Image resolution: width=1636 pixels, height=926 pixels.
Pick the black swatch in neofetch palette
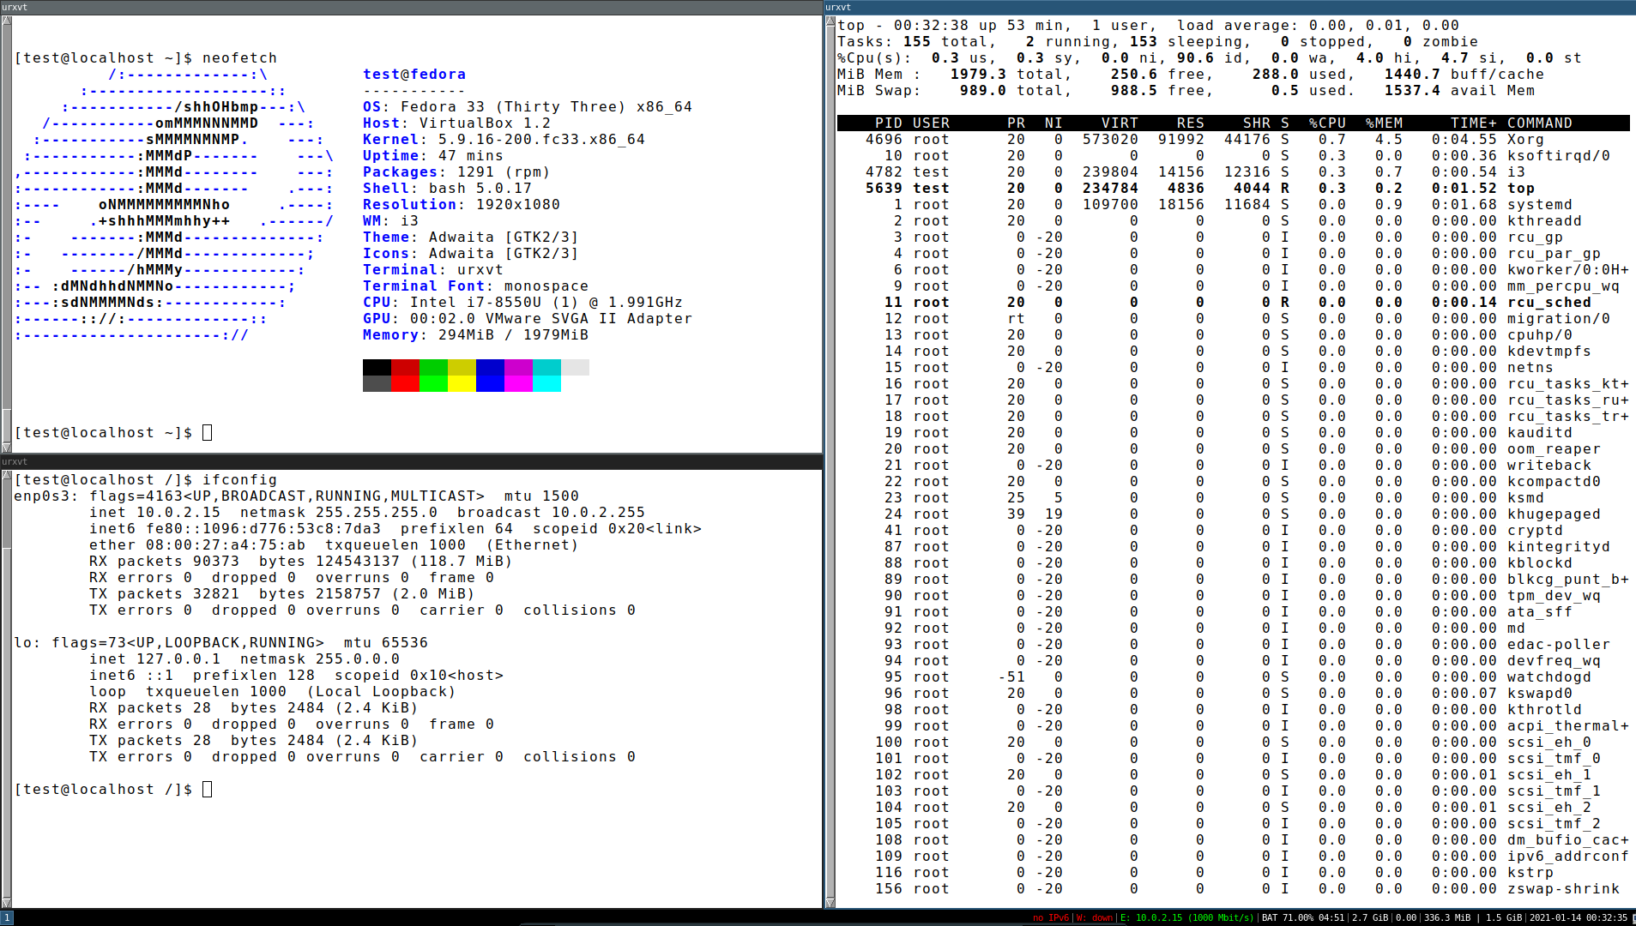tap(377, 368)
